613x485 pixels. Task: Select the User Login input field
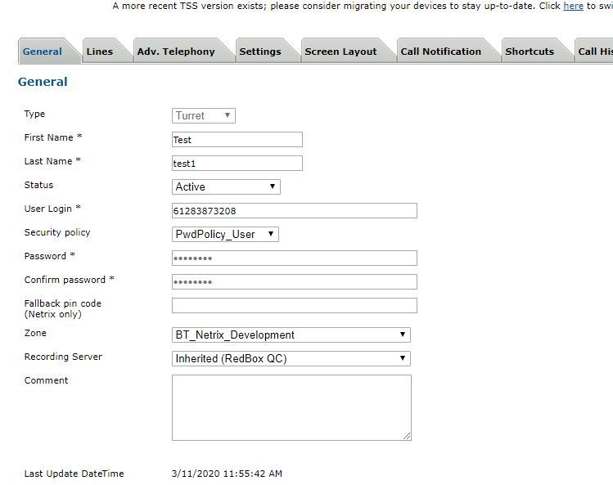(x=295, y=211)
